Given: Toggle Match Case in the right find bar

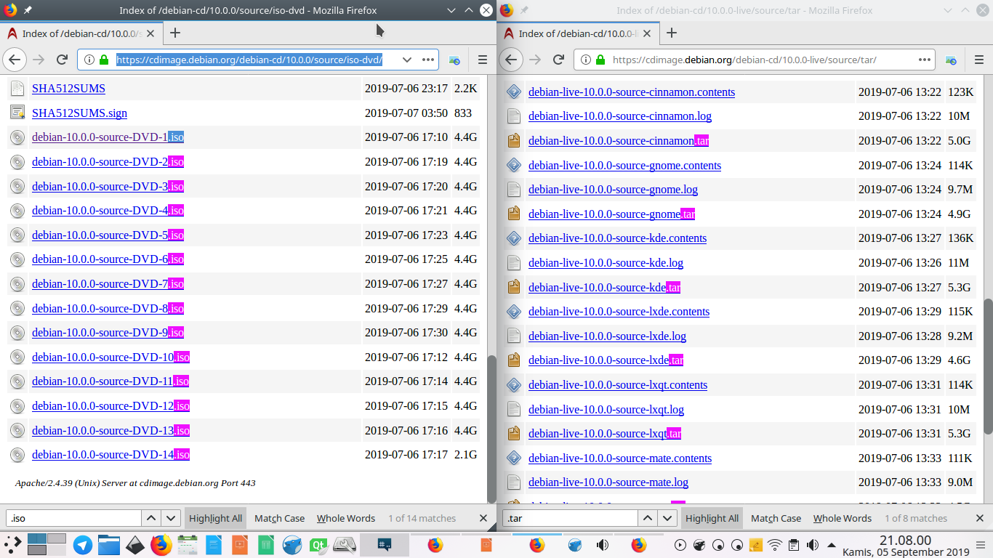Looking at the screenshot, I should tap(776, 518).
